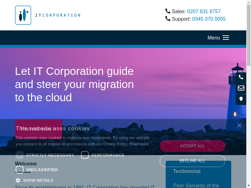This screenshot has width=251, height=188.
Task: Click the map location pin icon
Action: point(241,99)
